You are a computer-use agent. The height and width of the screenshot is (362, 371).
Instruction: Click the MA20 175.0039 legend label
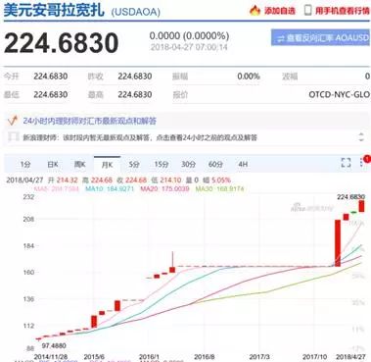click(164, 188)
